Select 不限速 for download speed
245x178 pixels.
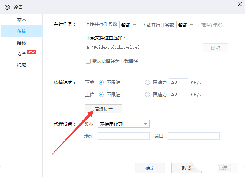[101, 82]
